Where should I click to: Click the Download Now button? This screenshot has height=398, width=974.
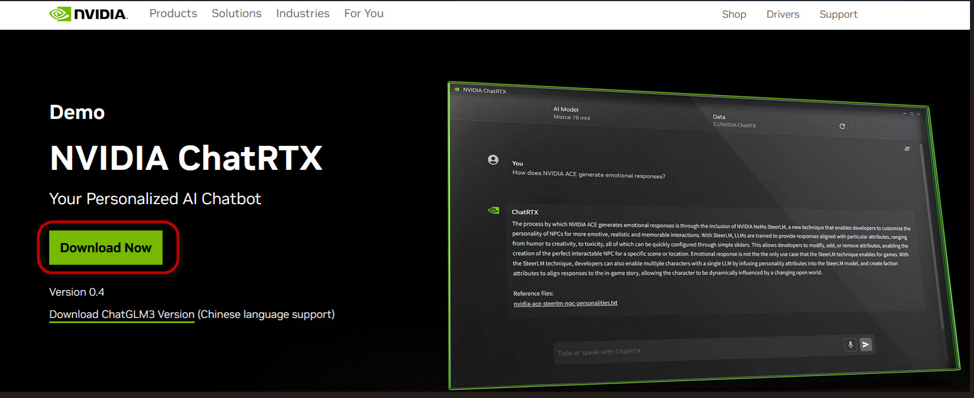click(x=106, y=248)
